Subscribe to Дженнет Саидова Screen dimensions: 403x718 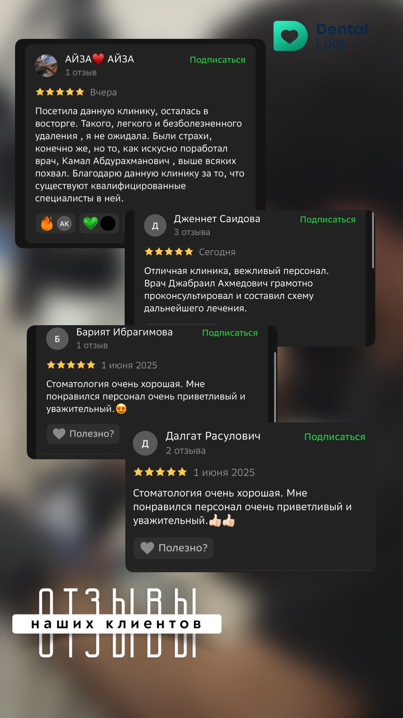(328, 220)
